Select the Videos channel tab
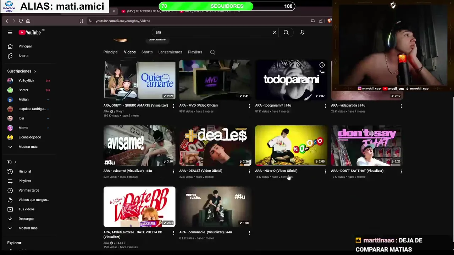The height and width of the screenshot is (255, 454). 129,52
